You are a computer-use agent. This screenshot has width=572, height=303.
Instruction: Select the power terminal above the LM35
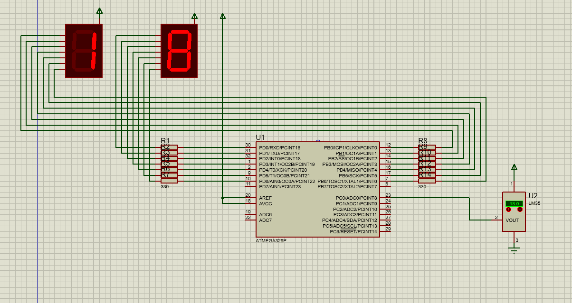pyautogui.click(x=514, y=167)
